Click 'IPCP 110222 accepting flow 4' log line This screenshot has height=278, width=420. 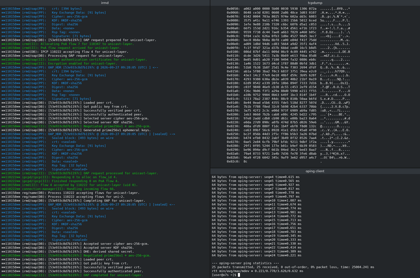[x=65, y=51]
